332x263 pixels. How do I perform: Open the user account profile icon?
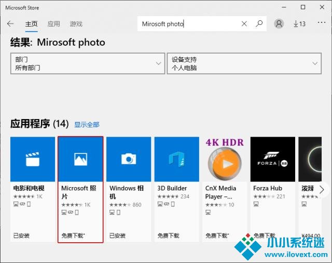[279, 24]
